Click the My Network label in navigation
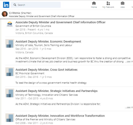The width and height of the screenshot is (133, 125). tap(108, 7)
